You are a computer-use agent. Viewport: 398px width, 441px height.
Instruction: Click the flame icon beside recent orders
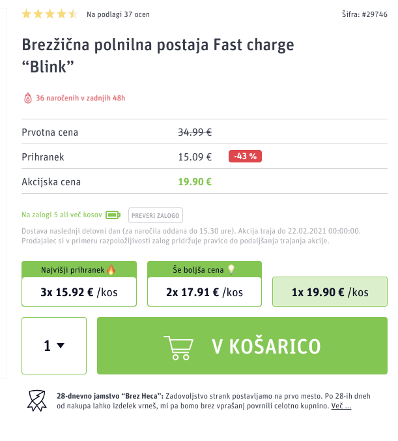click(x=28, y=98)
